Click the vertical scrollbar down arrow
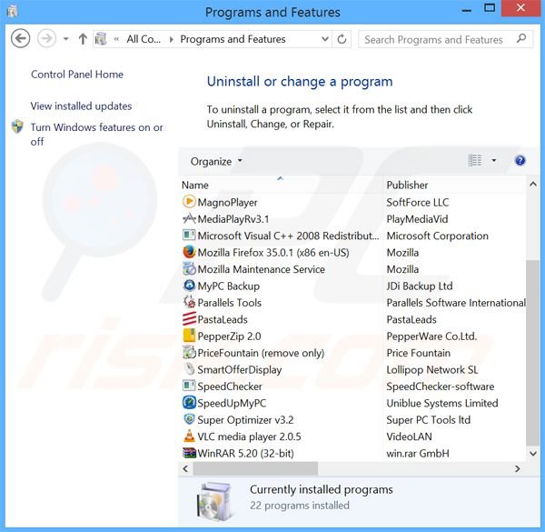545x532 pixels. pyautogui.click(x=533, y=454)
